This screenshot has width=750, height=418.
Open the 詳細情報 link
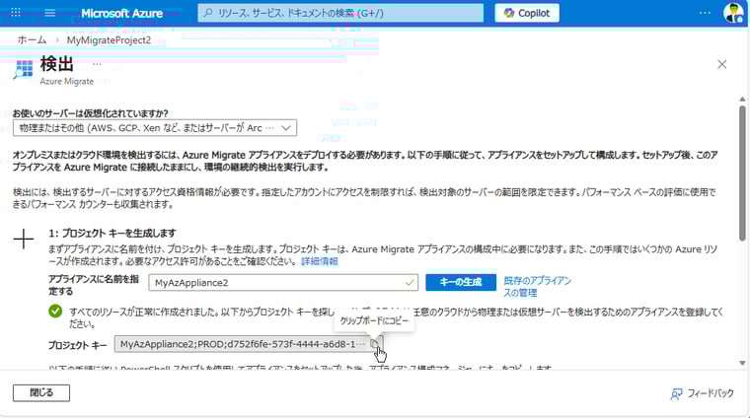click(320, 261)
